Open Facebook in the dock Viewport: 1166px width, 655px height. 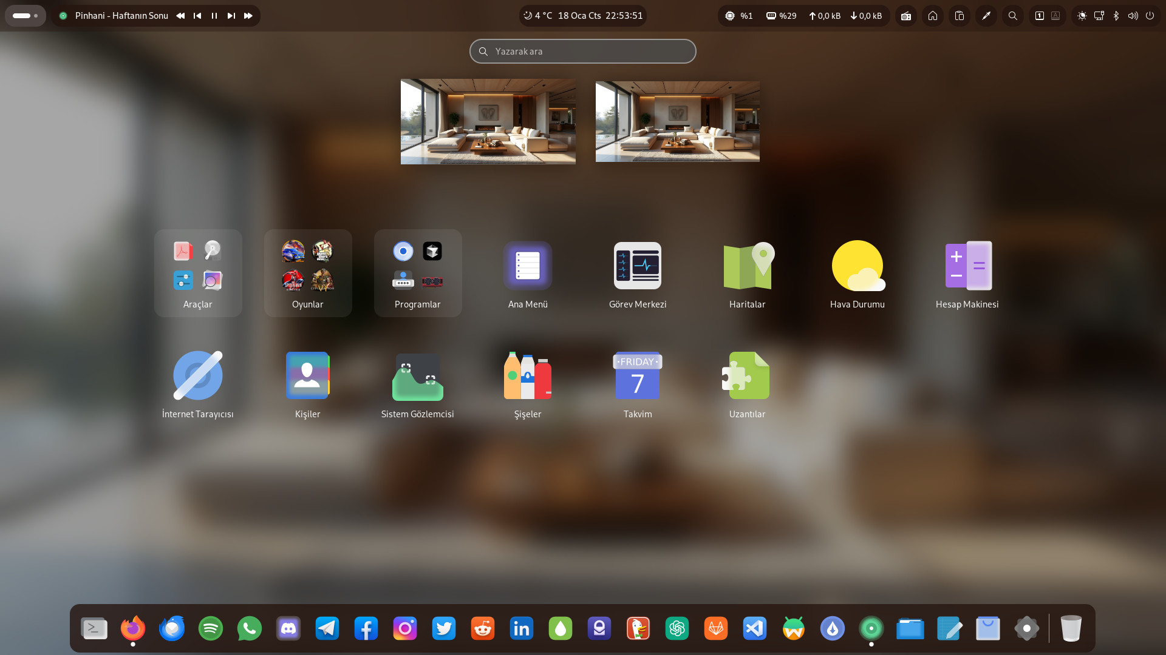pyautogui.click(x=366, y=628)
